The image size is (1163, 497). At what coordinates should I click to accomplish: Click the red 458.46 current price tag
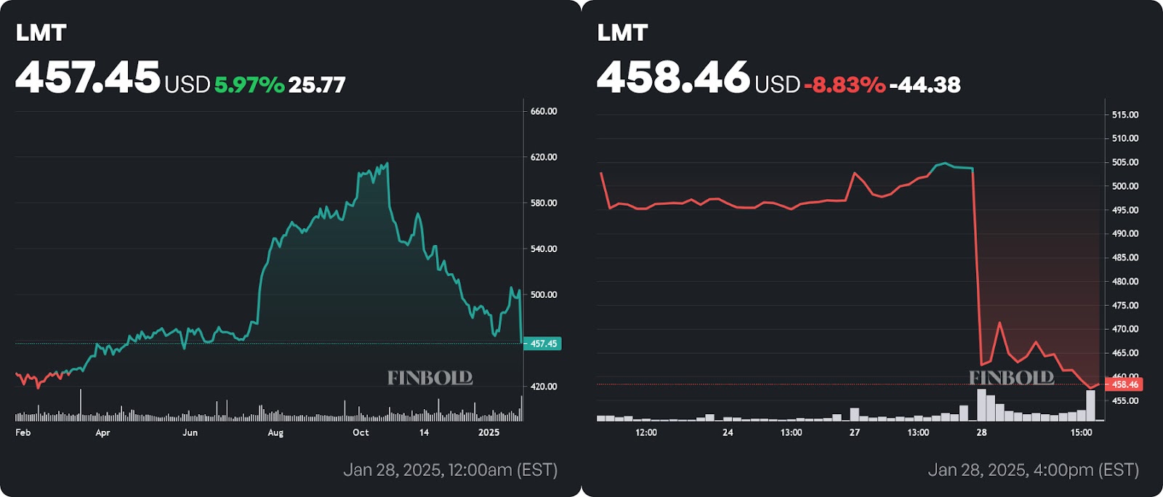pos(1124,384)
